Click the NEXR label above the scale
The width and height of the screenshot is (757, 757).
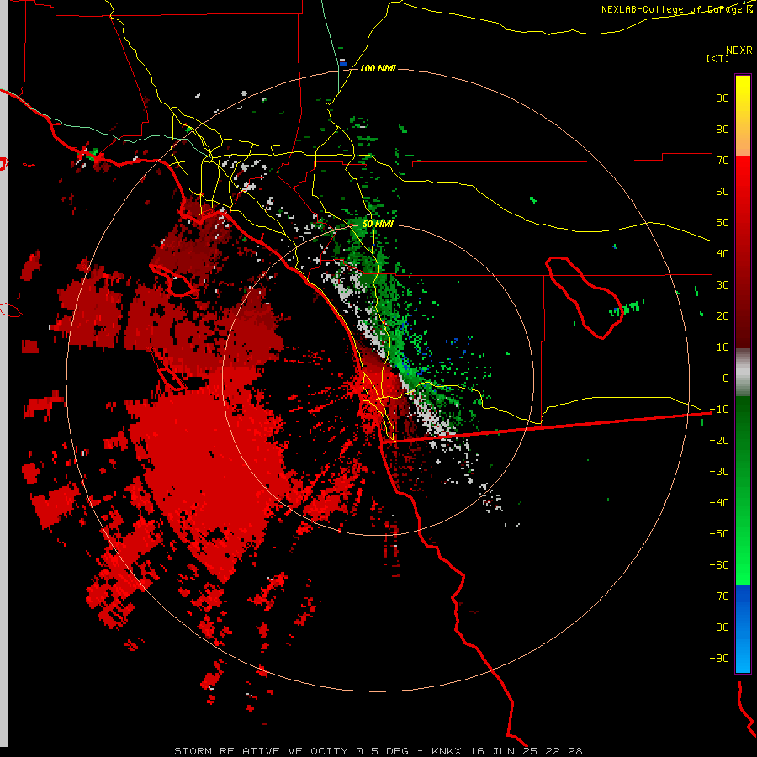click(x=739, y=50)
